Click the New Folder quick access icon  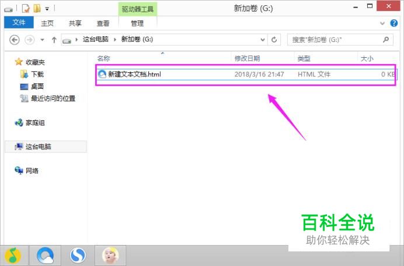[x=37, y=9]
